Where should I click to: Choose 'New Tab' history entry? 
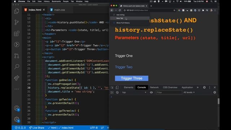tap(130, 18)
